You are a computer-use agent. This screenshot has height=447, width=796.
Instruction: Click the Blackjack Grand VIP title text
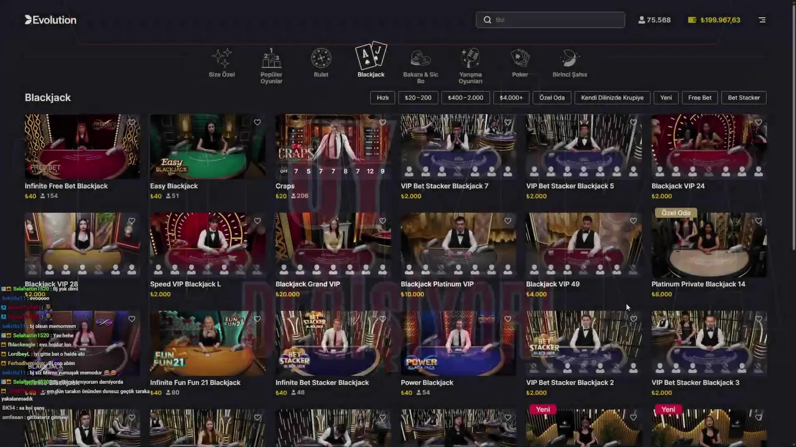pyautogui.click(x=308, y=284)
